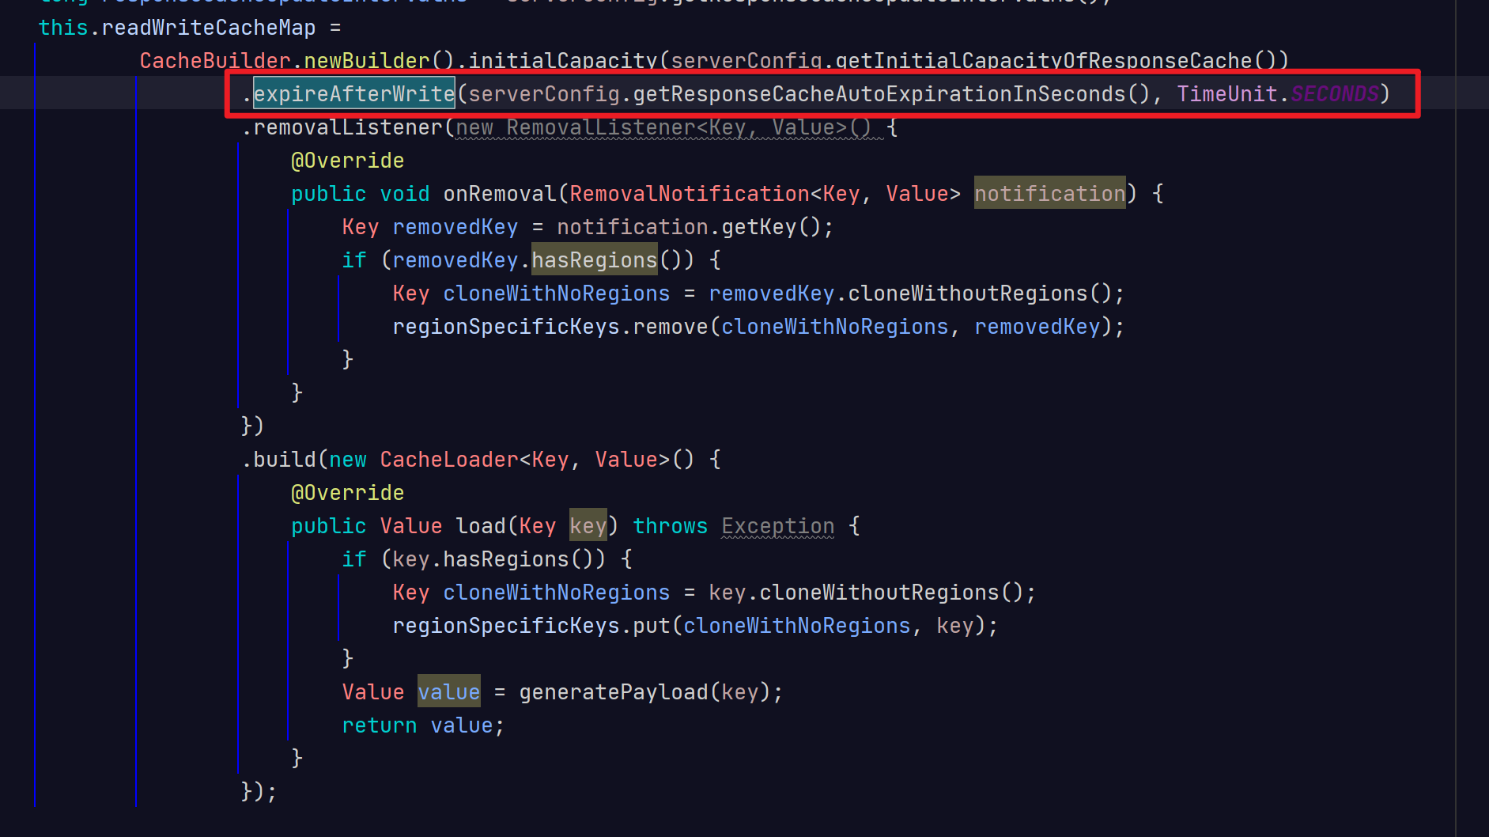1489x837 pixels.
Task: Click newBuilder method call
Action: [367, 61]
